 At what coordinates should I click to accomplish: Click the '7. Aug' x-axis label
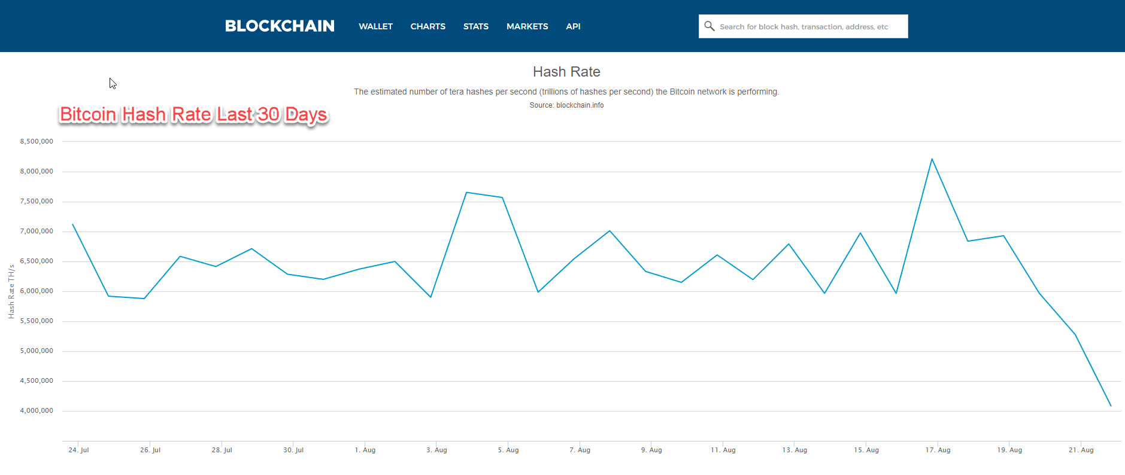580,450
